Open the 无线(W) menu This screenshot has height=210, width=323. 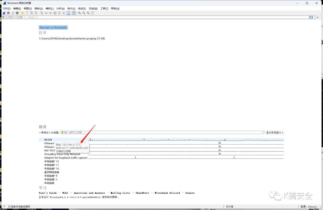pyautogui.click(x=93, y=8)
